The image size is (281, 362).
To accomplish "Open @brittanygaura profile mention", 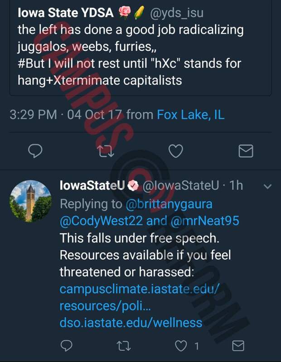I will pyautogui.click(x=169, y=204).
